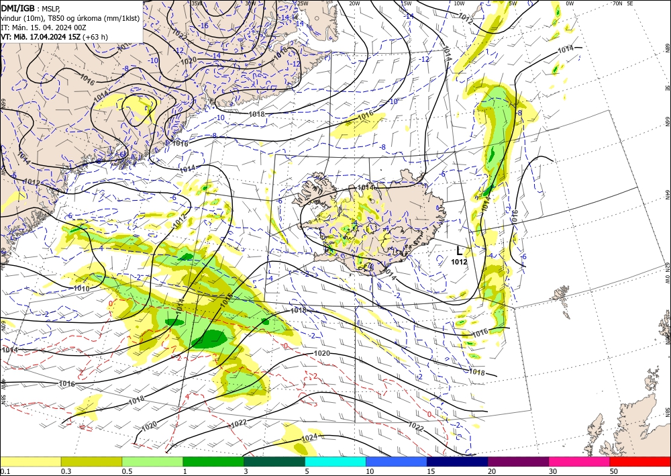This screenshot has width=671, height=476.
Task: Click the red 50+ legend swatch
Action: click(640, 461)
